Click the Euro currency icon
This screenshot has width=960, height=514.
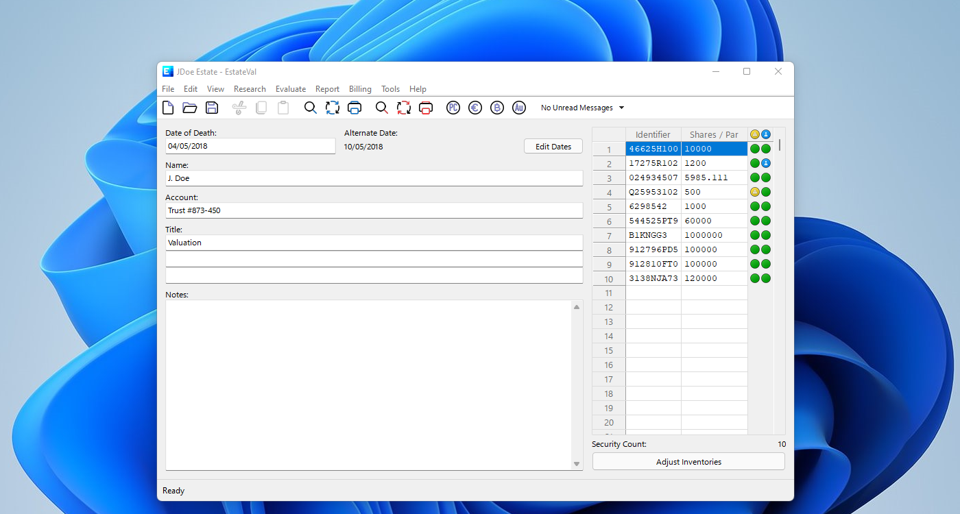475,108
